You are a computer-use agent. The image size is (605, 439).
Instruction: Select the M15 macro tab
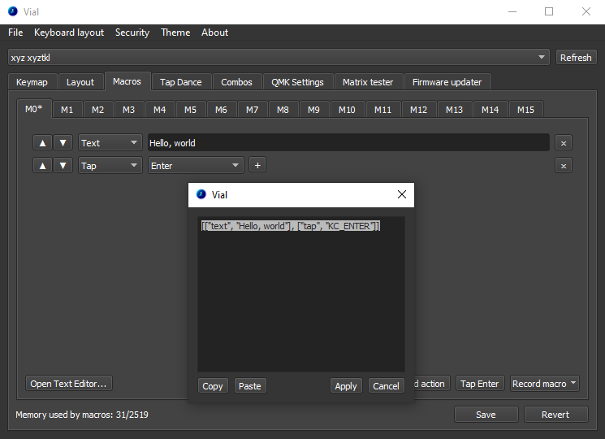pyautogui.click(x=526, y=110)
